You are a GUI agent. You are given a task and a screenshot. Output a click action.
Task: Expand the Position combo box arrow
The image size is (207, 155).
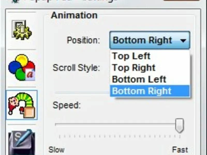point(183,41)
